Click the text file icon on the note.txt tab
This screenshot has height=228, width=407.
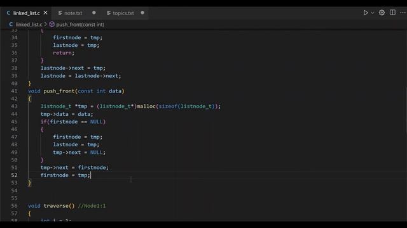pos(60,13)
